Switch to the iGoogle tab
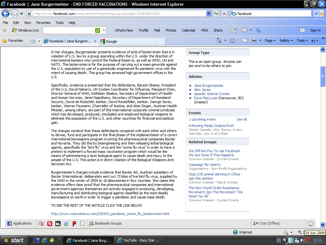Image resolution: width=326 pixels, height=245 pixels. tap(127, 41)
